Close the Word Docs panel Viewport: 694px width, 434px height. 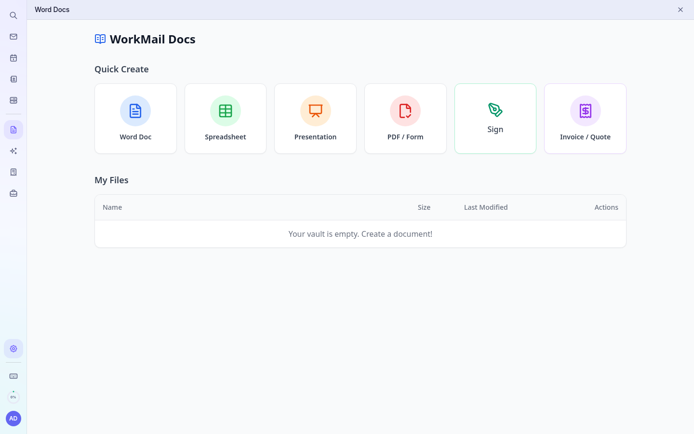click(681, 10)
